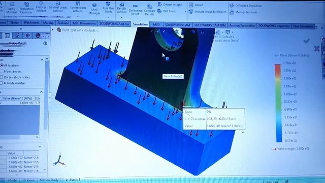Open Probe Result help
The height and width of the screenshot is (183, 325).
pyautogui.click(x=45, y=43)
